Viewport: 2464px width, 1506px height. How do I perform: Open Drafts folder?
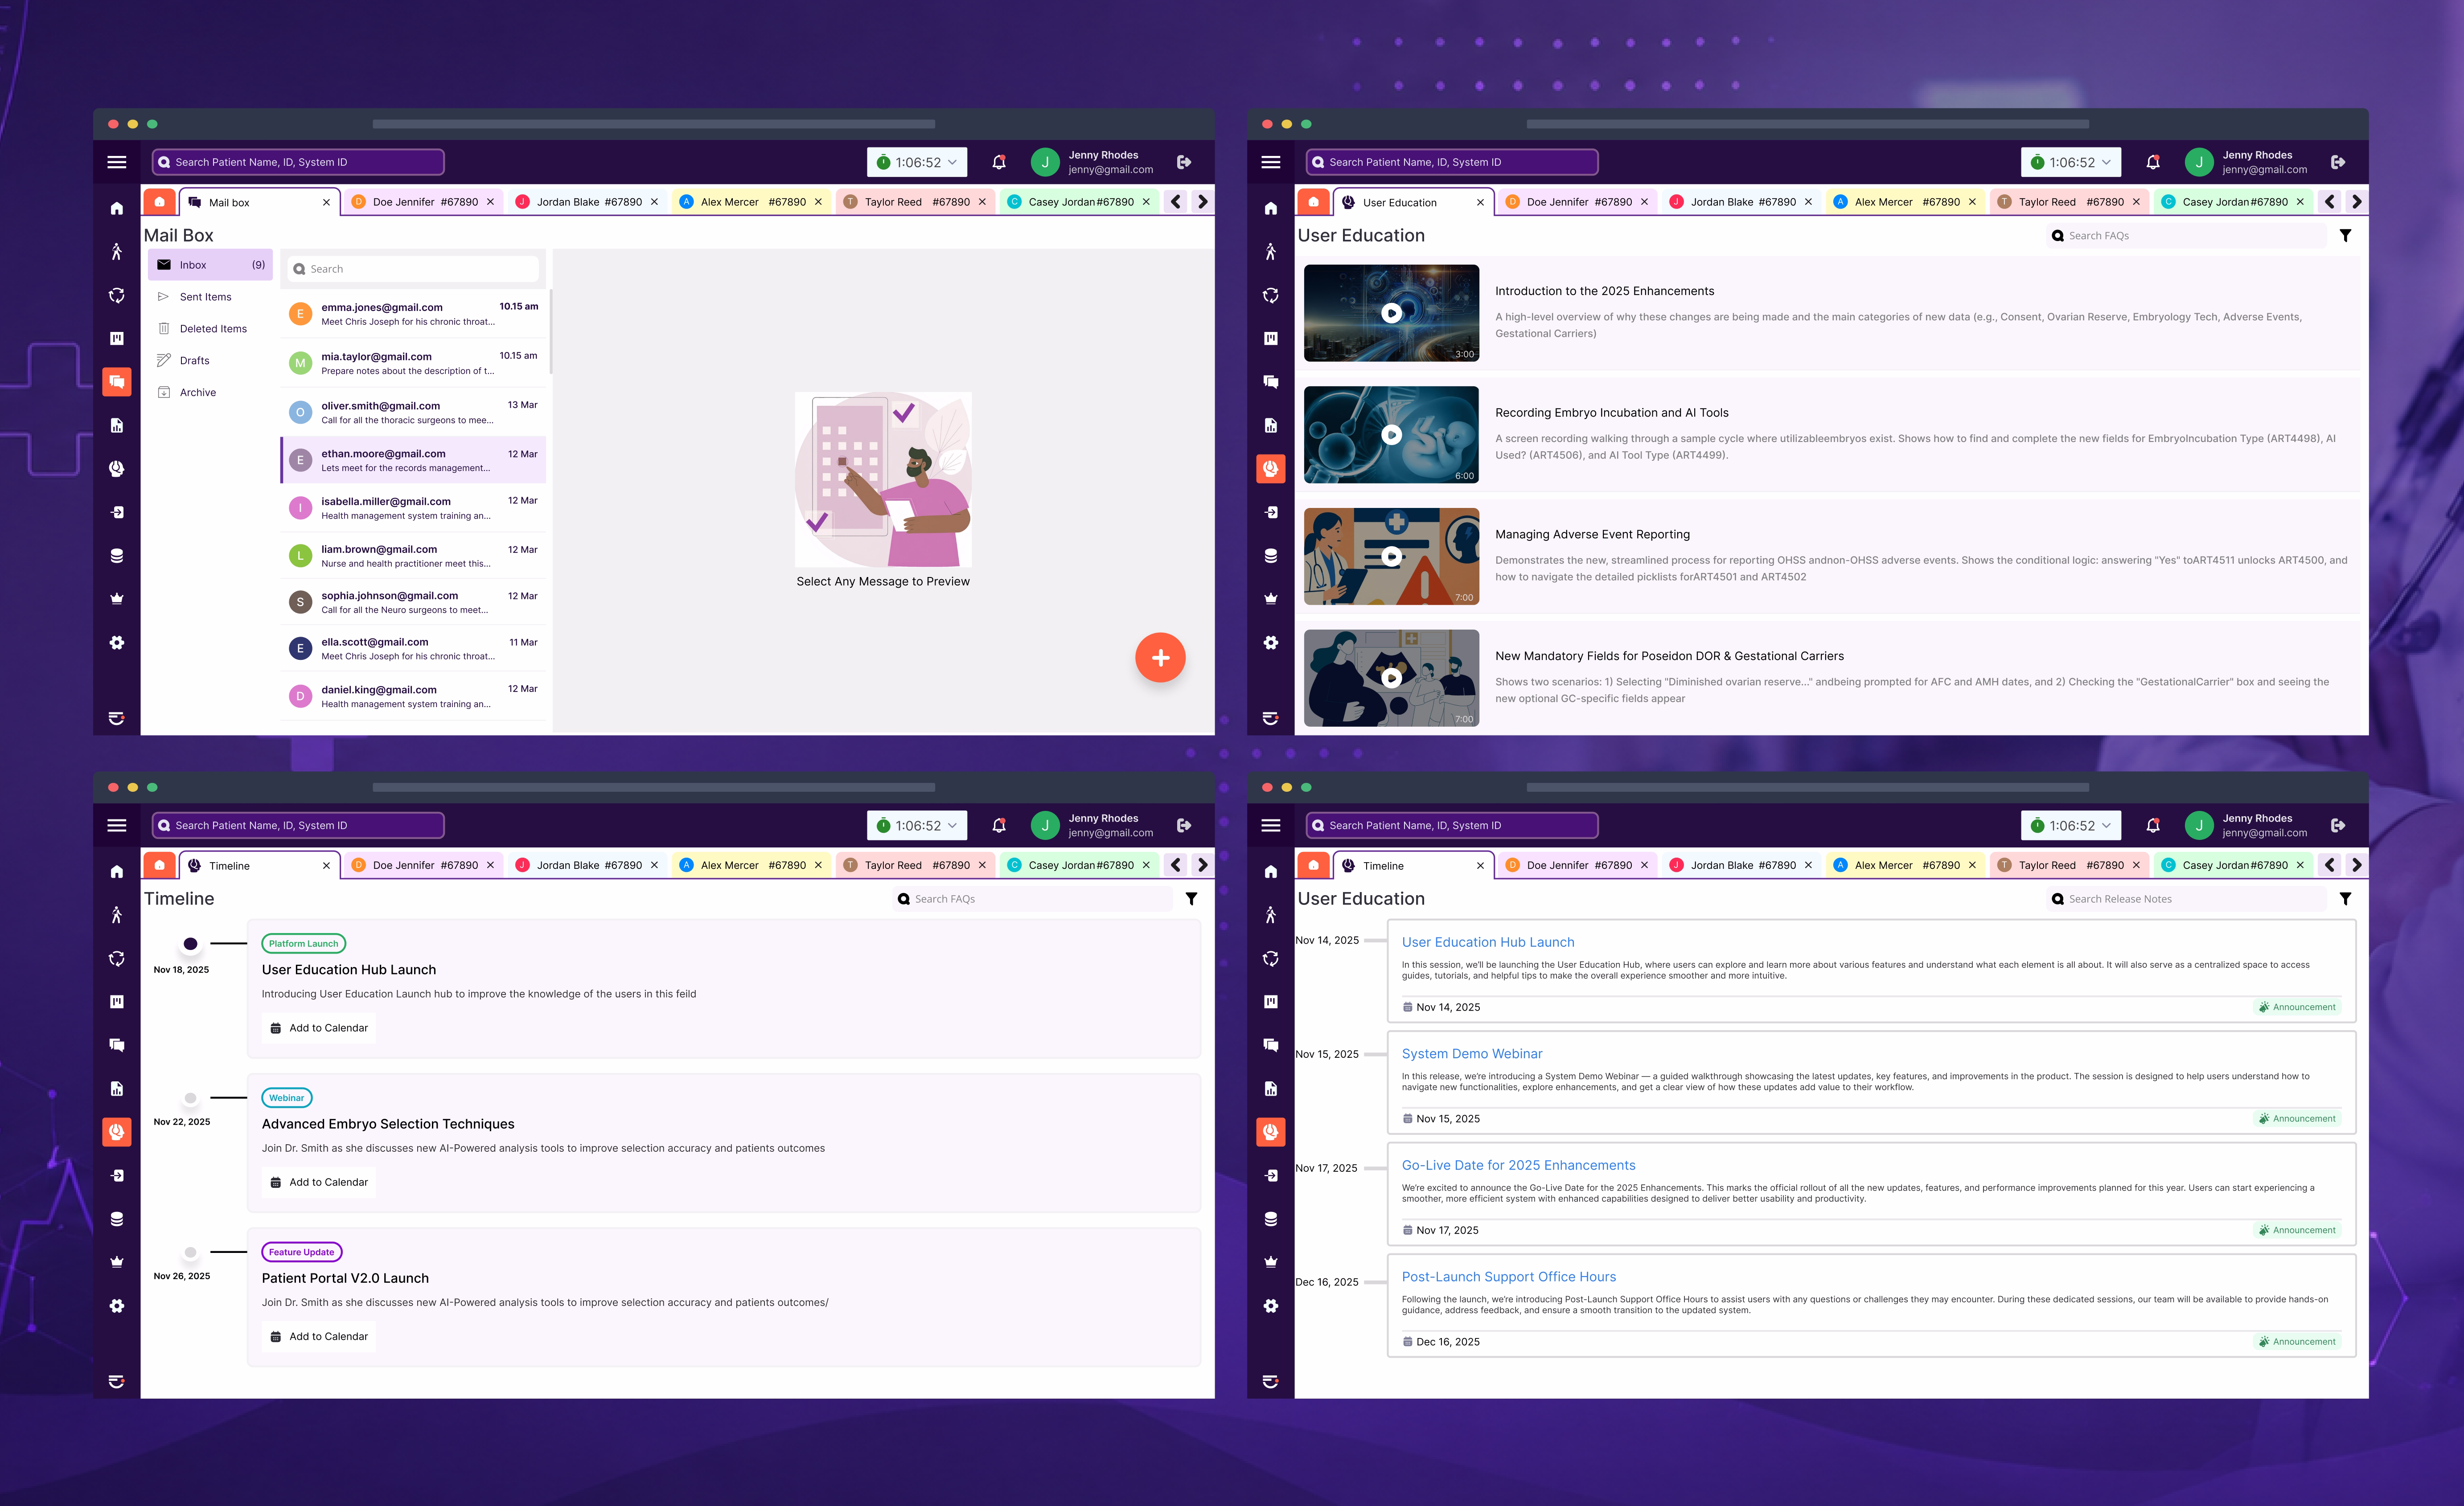211,361
